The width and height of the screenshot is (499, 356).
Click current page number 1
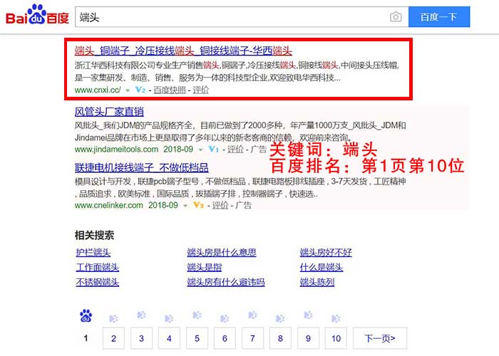(86, 338)
